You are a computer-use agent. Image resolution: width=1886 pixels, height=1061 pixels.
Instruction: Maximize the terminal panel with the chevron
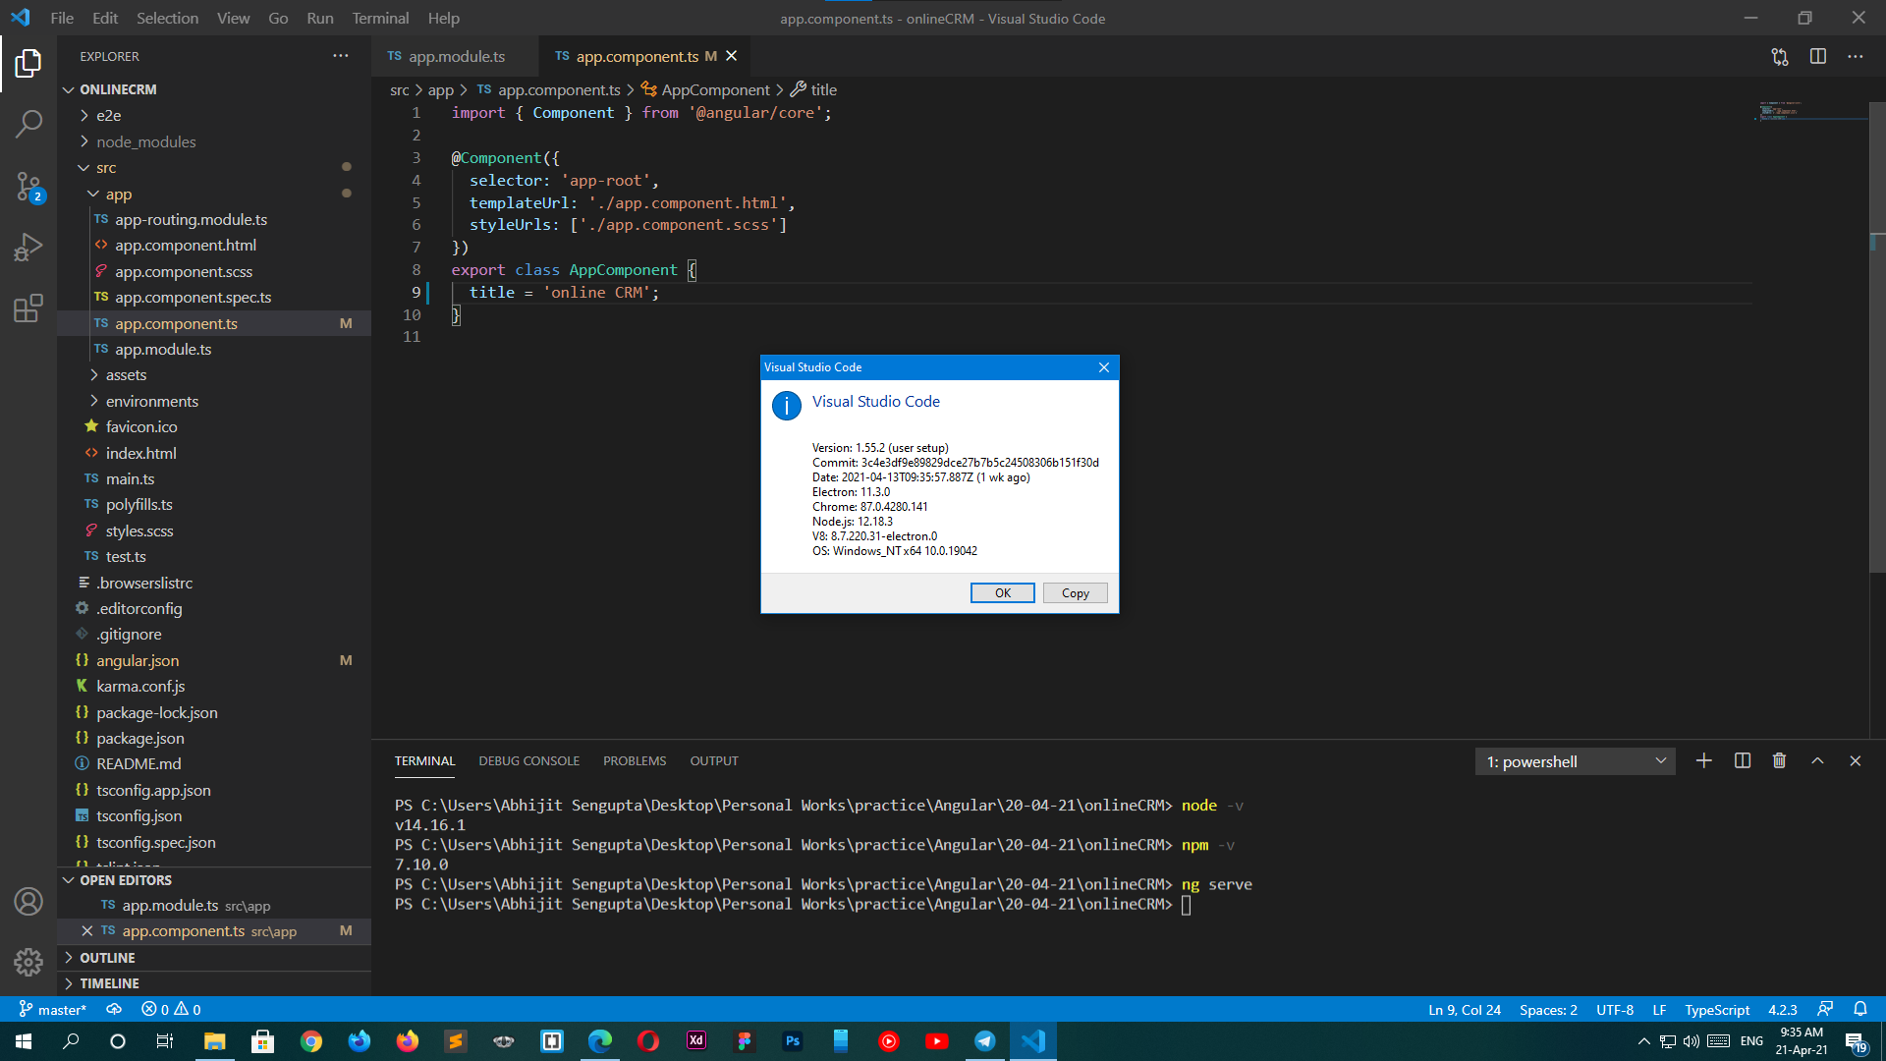pos(1817,760)
